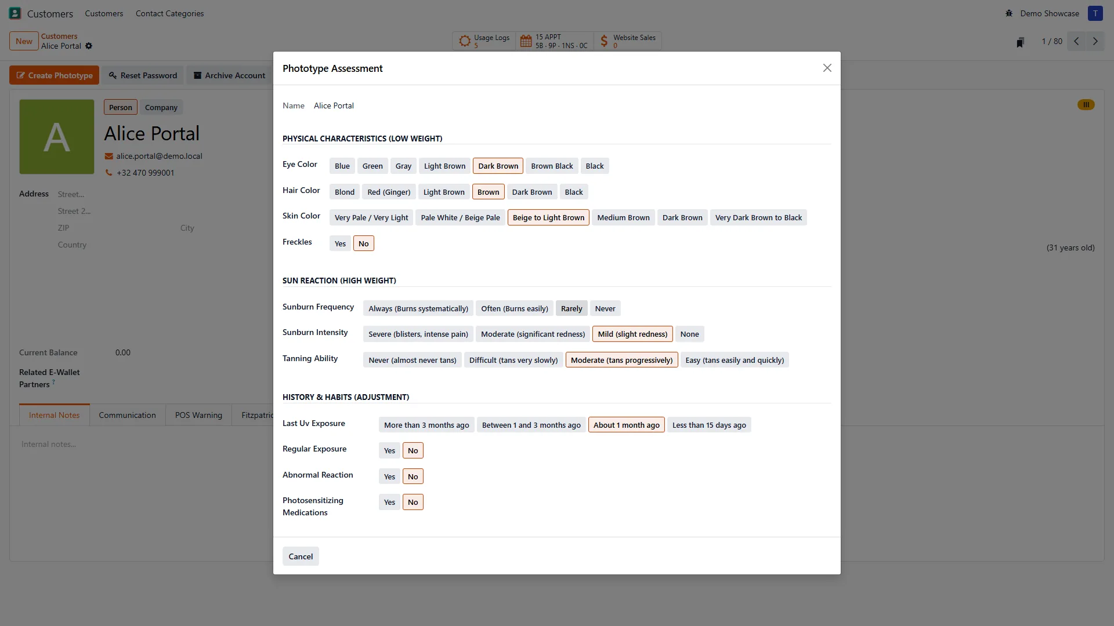Set Regular Exposure to Yes

[389, 451]
